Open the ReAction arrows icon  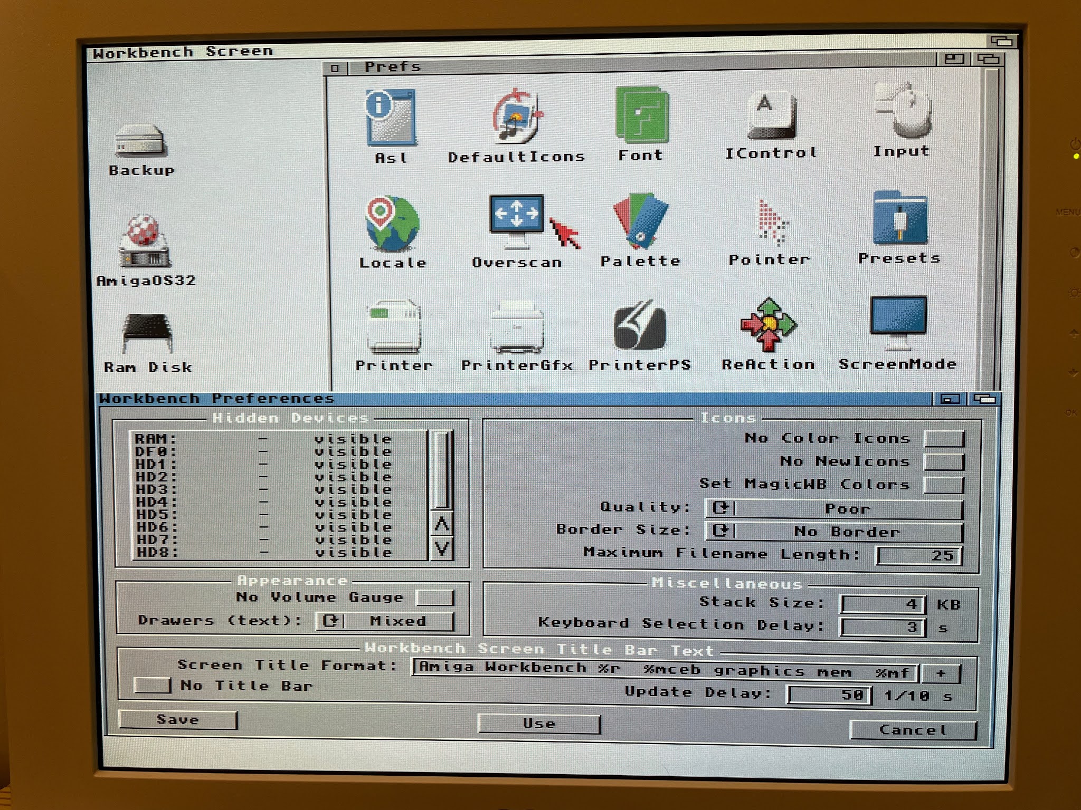pos(769,324)
